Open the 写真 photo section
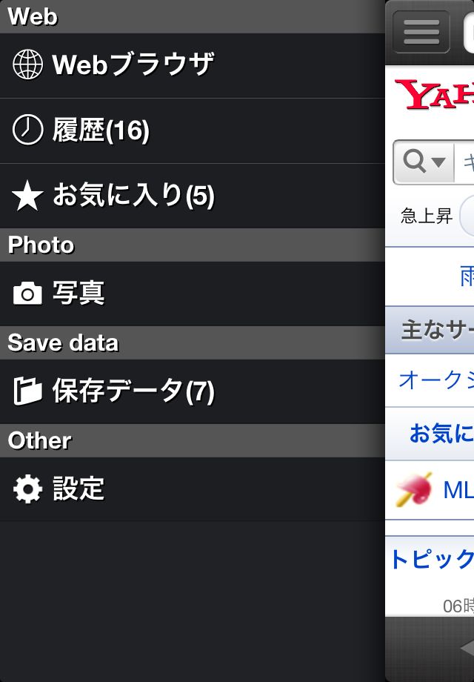The width and height of the screenshot is (474, 682). pyautogui.click(x=193, y=294)
